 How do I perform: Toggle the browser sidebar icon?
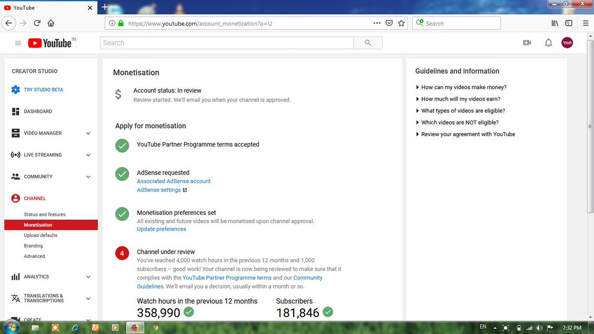click(x=569, y=23)
